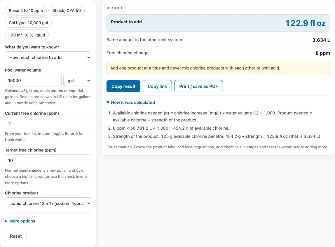The image size is (335, 247).
Task: Click the 'Chlorine product' label
Action: click(x=22, y=193)
